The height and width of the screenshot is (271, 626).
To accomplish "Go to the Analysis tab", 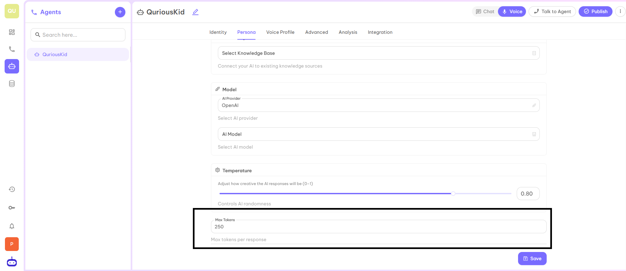I will 348,32.
